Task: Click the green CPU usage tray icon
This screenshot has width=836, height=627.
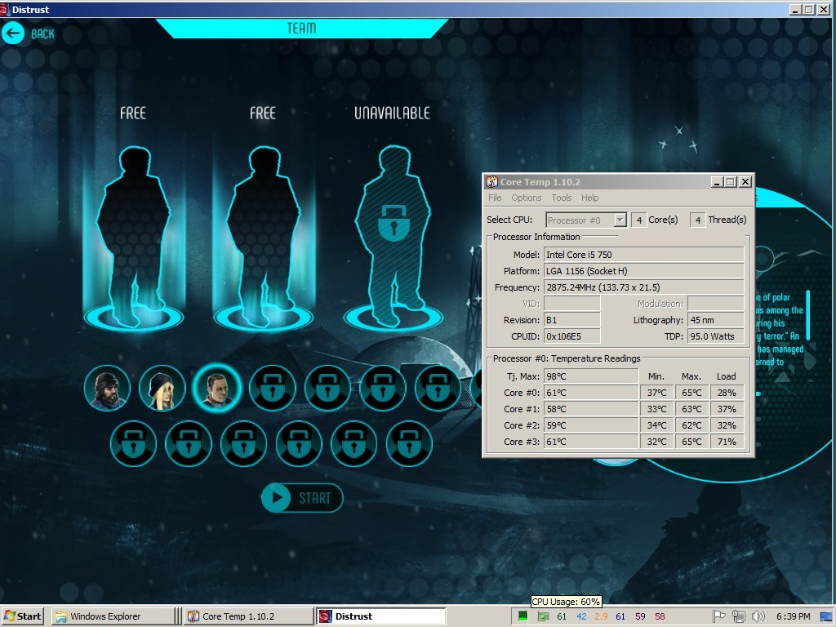Action: pos(523,616)
